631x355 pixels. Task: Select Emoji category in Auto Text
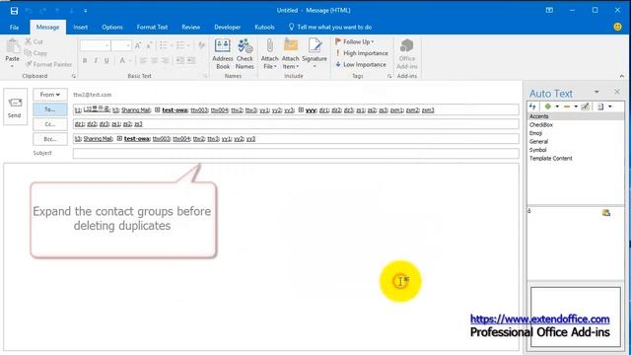pyautogui.click(x=535, y=133)
